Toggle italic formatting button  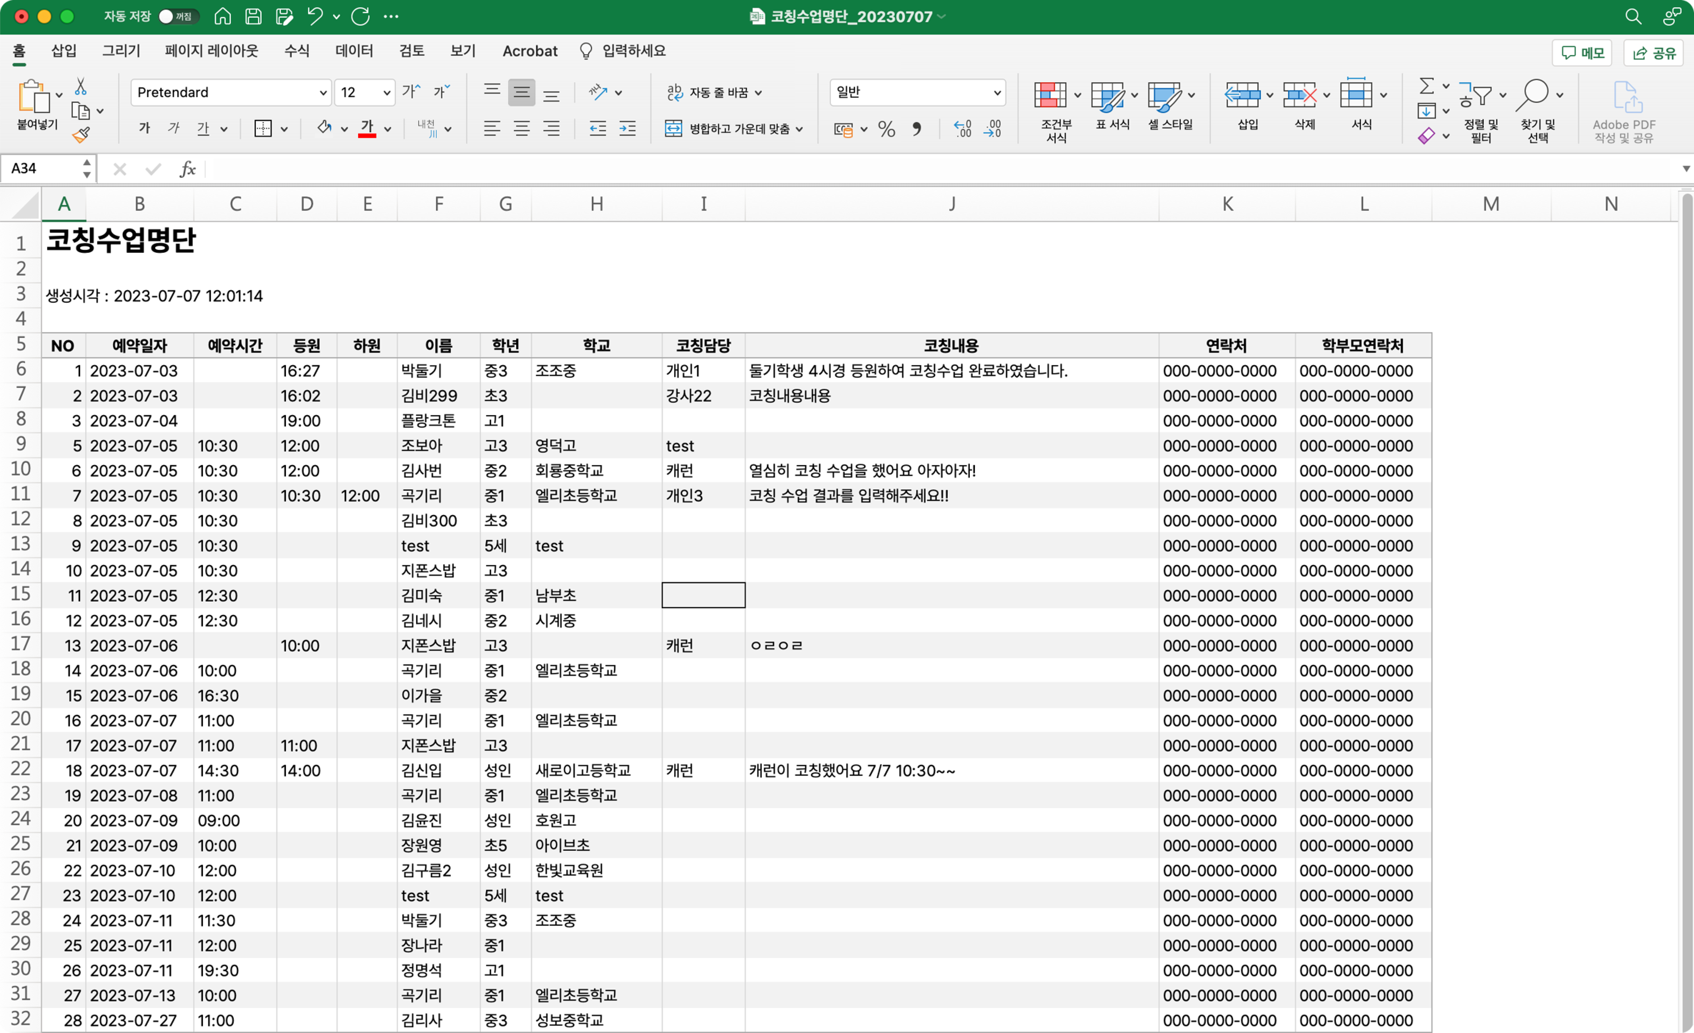(173, 129)
